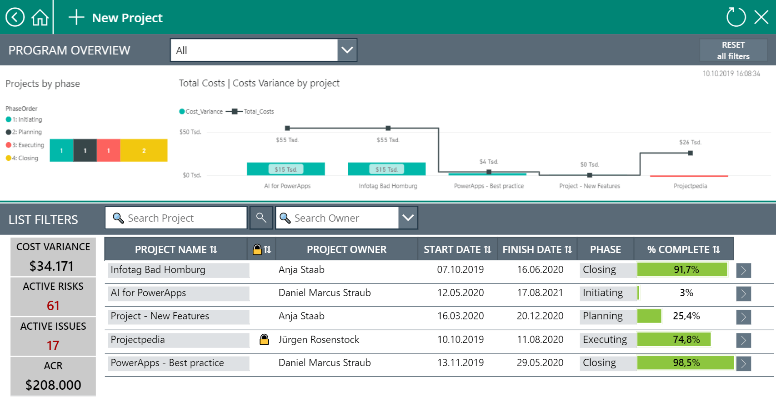
Task: Select the Infotag Bad Homburg project name
Action: pyautogui.click(x=179, y=270)
